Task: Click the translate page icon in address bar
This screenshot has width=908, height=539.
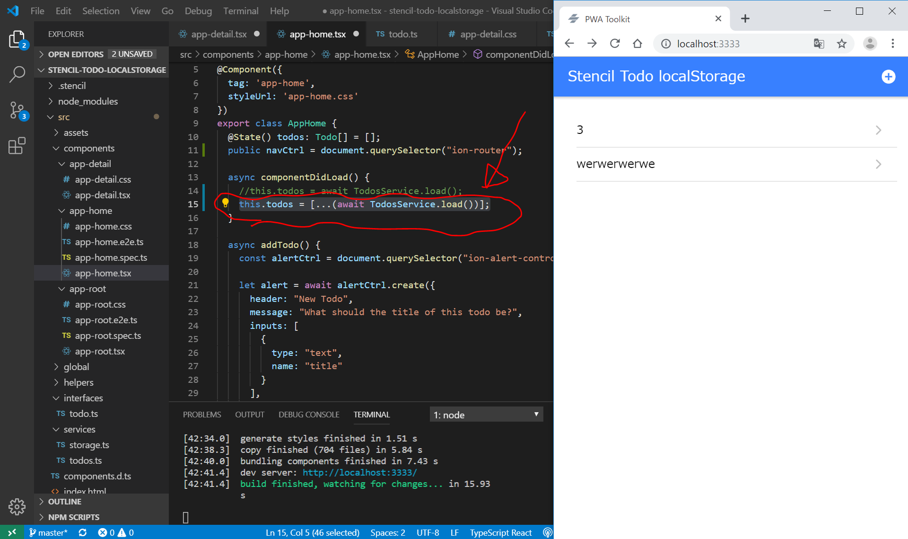Action: (x=819, y=44)
